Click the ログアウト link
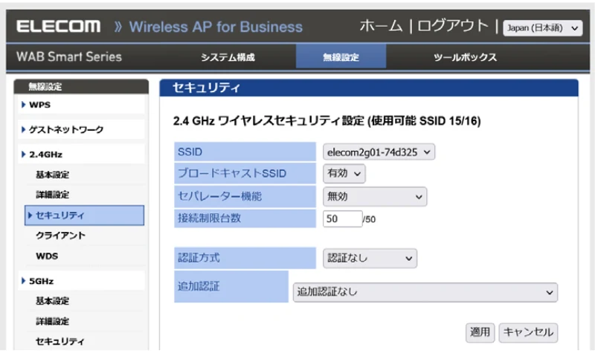The height and width of the screenshot is (353, 595). (453, 26)
